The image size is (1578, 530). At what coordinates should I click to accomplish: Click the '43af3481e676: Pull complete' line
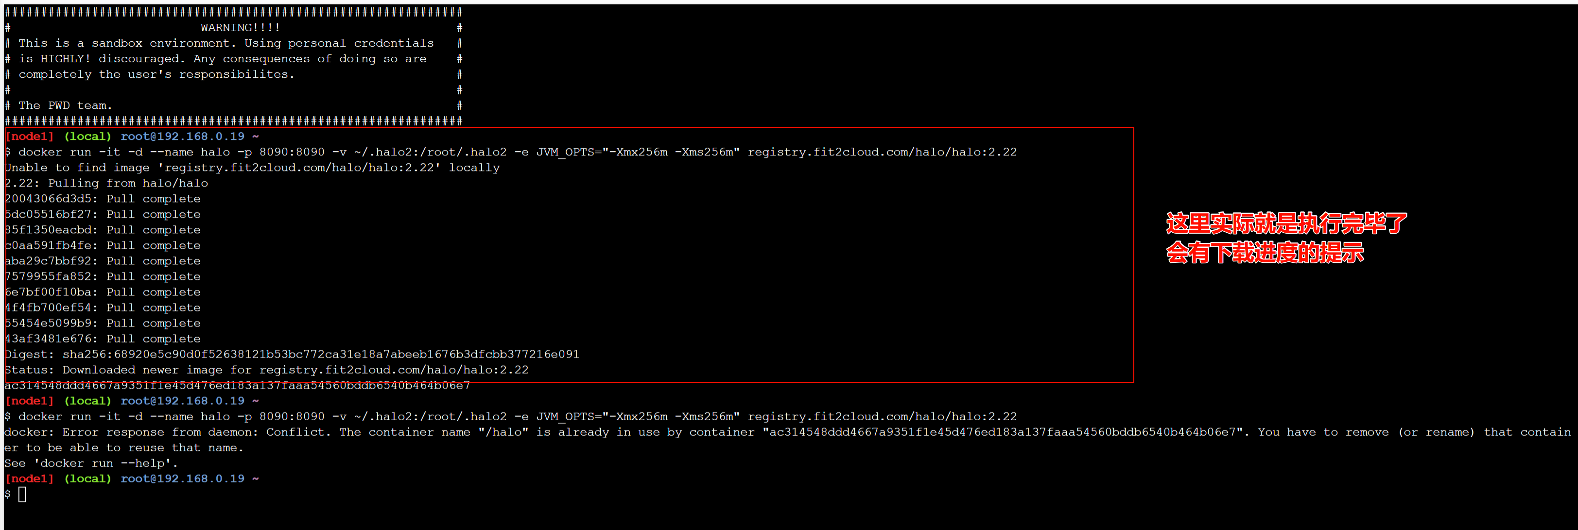tap(103, 339)
